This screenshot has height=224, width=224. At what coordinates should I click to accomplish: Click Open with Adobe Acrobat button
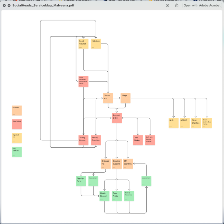[x=202, y=5]
